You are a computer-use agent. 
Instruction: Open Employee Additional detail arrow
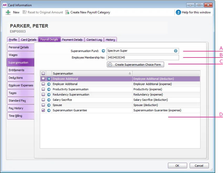[49, 79]
